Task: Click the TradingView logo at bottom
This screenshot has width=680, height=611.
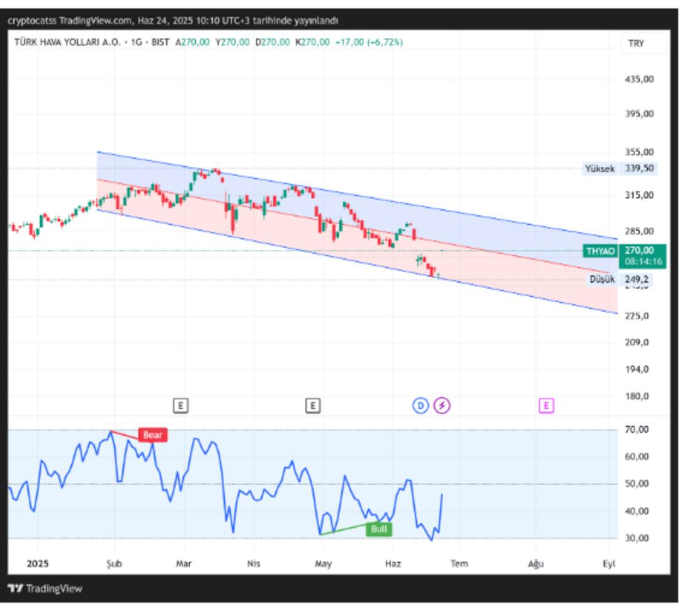Action: coord(45,588)
